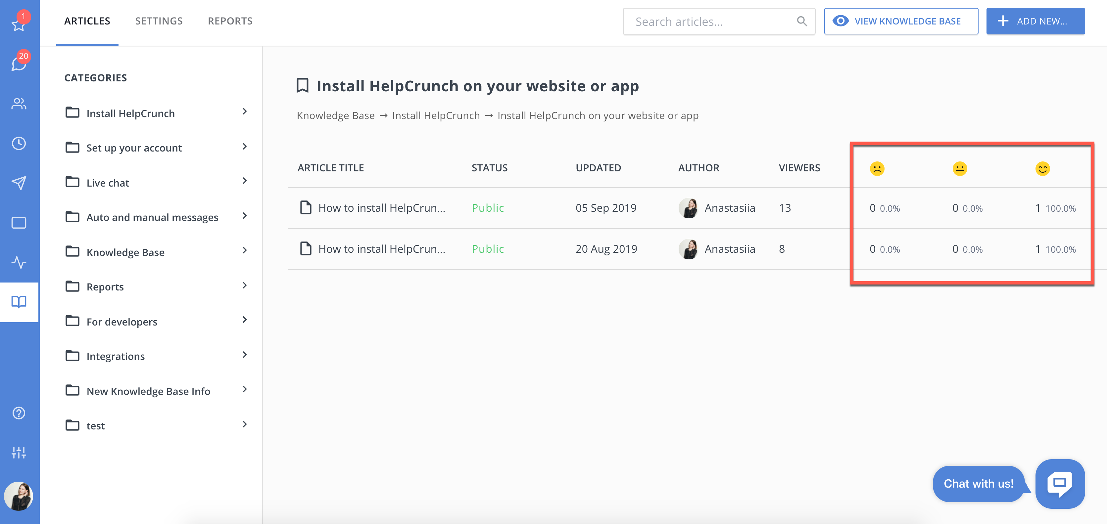
Task: Click Install HelpCrunch breadcrumb link
Action: tap(436, 115)
